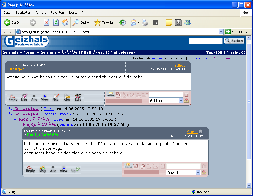The height and width of the screenshot is (196, 253).
Task: Click Alle icon on first post
Action: [x=34, y=98]
